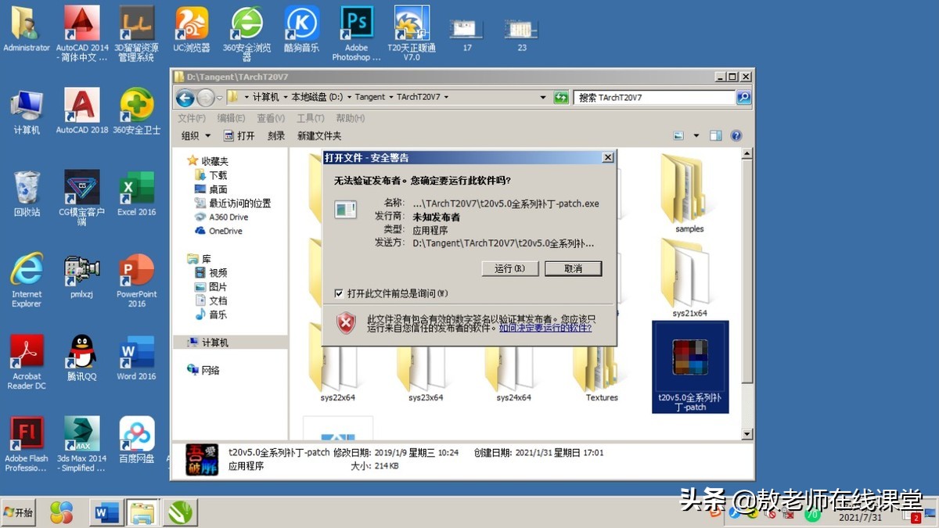Open the change-view dropdown arrow in Explorer

point(696,135)
